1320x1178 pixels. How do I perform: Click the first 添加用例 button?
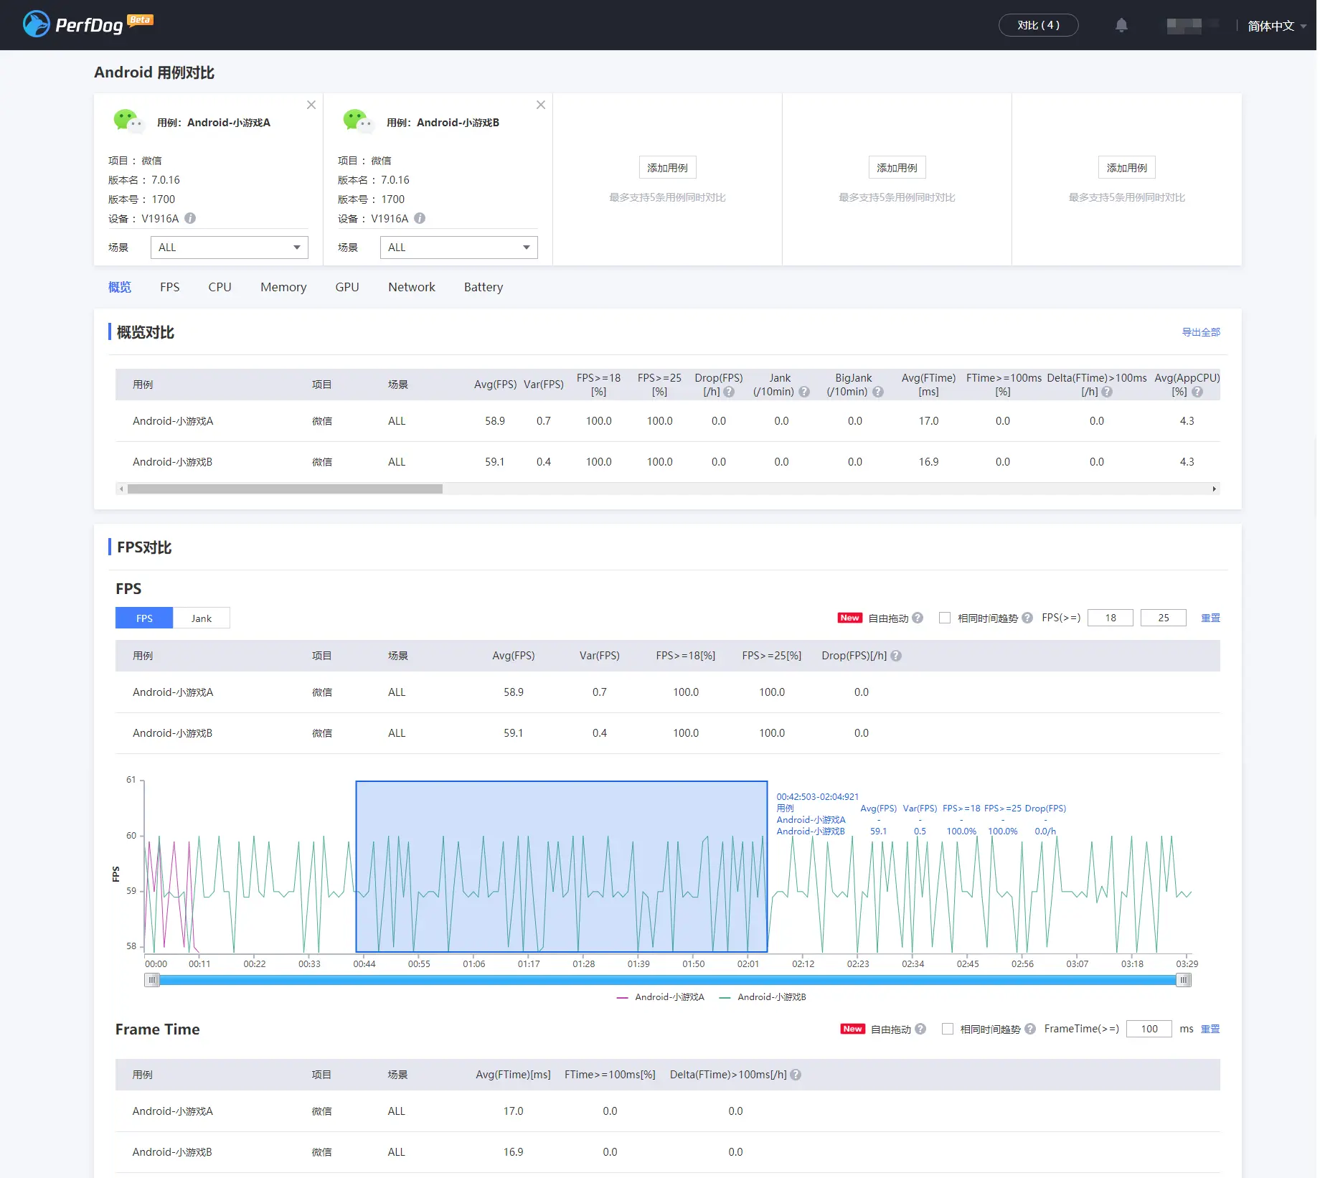click(x=668, y=168)
